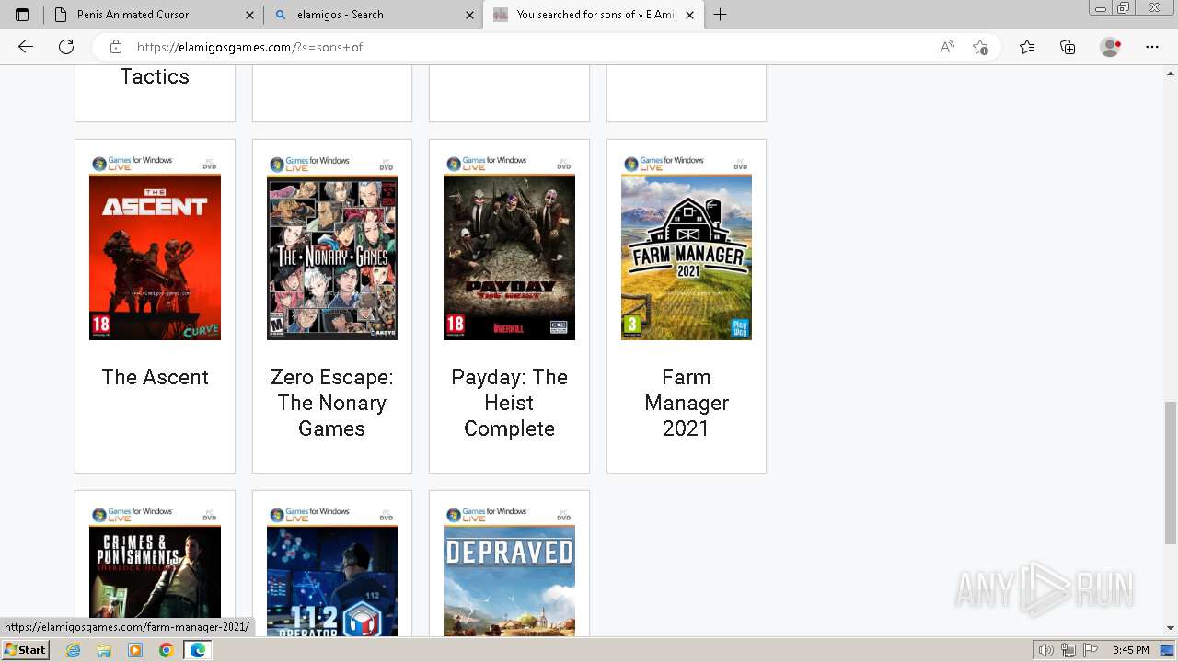Open the Collections panel

(x=1068, y=47)
